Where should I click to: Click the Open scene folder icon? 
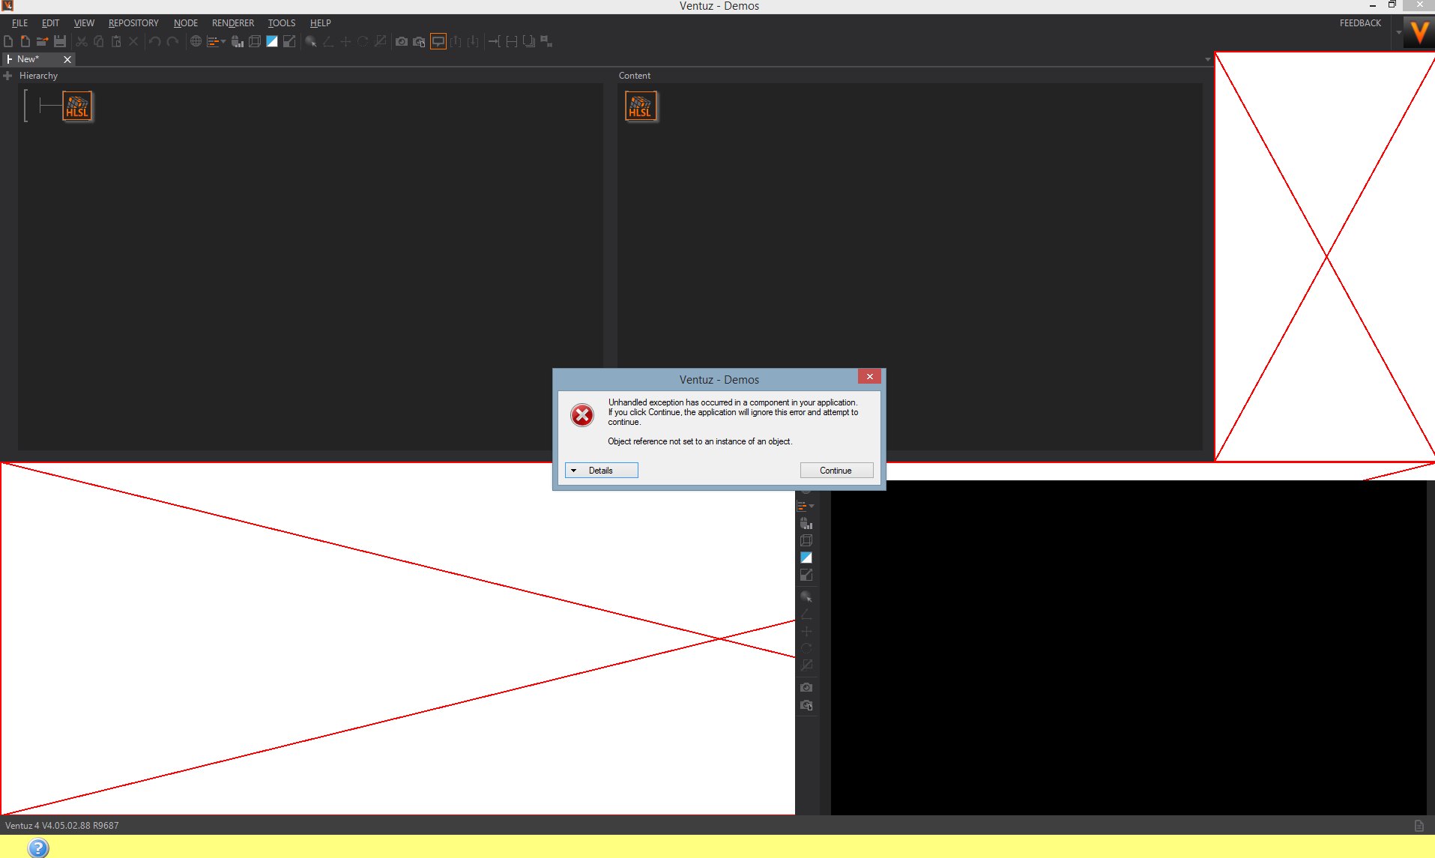[x=42, y=42]
